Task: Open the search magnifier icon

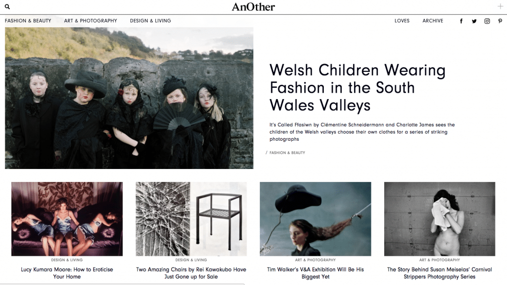Action: [x=7, y=6]
